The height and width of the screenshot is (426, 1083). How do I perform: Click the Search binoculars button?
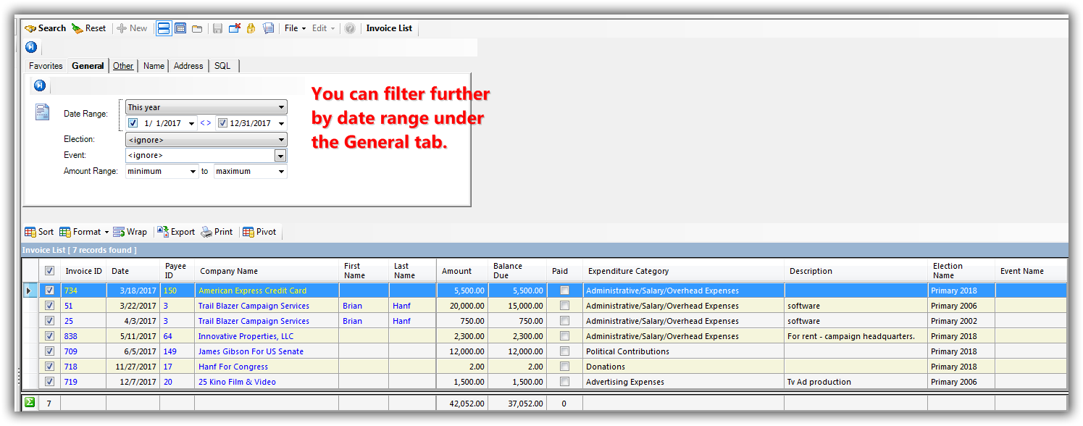(45, 28)
